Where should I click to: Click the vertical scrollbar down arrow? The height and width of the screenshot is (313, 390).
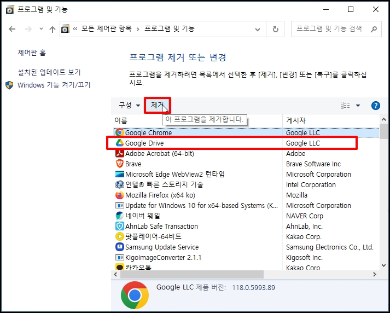383,265
